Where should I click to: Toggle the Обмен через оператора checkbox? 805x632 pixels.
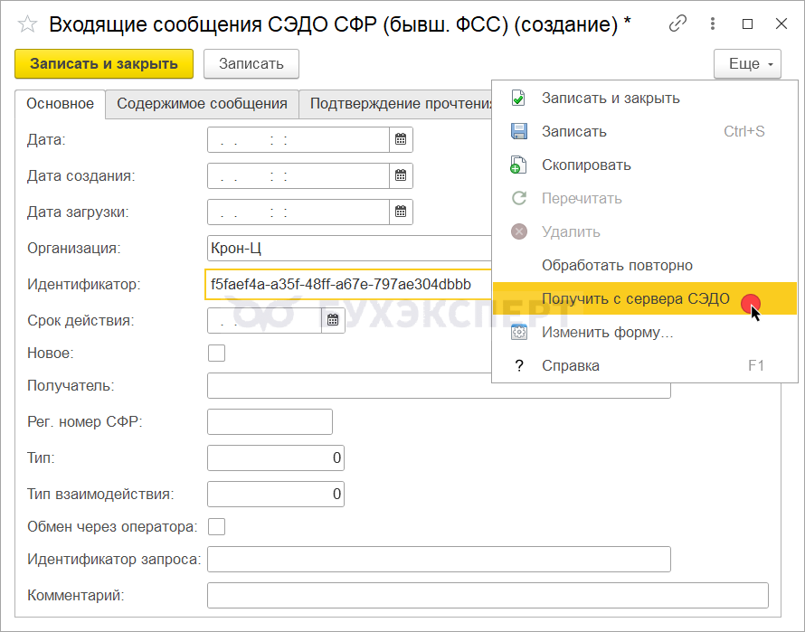tap(216, 526)
